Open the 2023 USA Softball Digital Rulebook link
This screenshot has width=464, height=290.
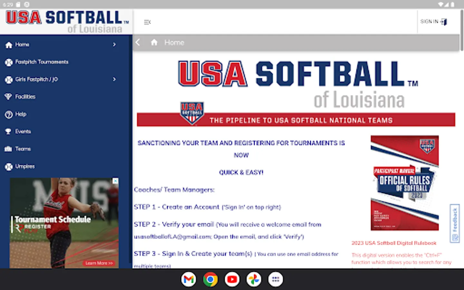click(x=394, y=243)
